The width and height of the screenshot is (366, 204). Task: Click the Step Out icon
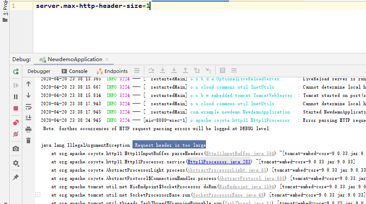pos(185,70)
